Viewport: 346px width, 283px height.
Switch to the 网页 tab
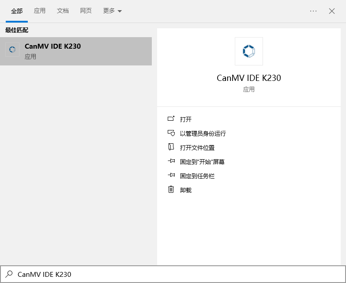click(86, 11)
